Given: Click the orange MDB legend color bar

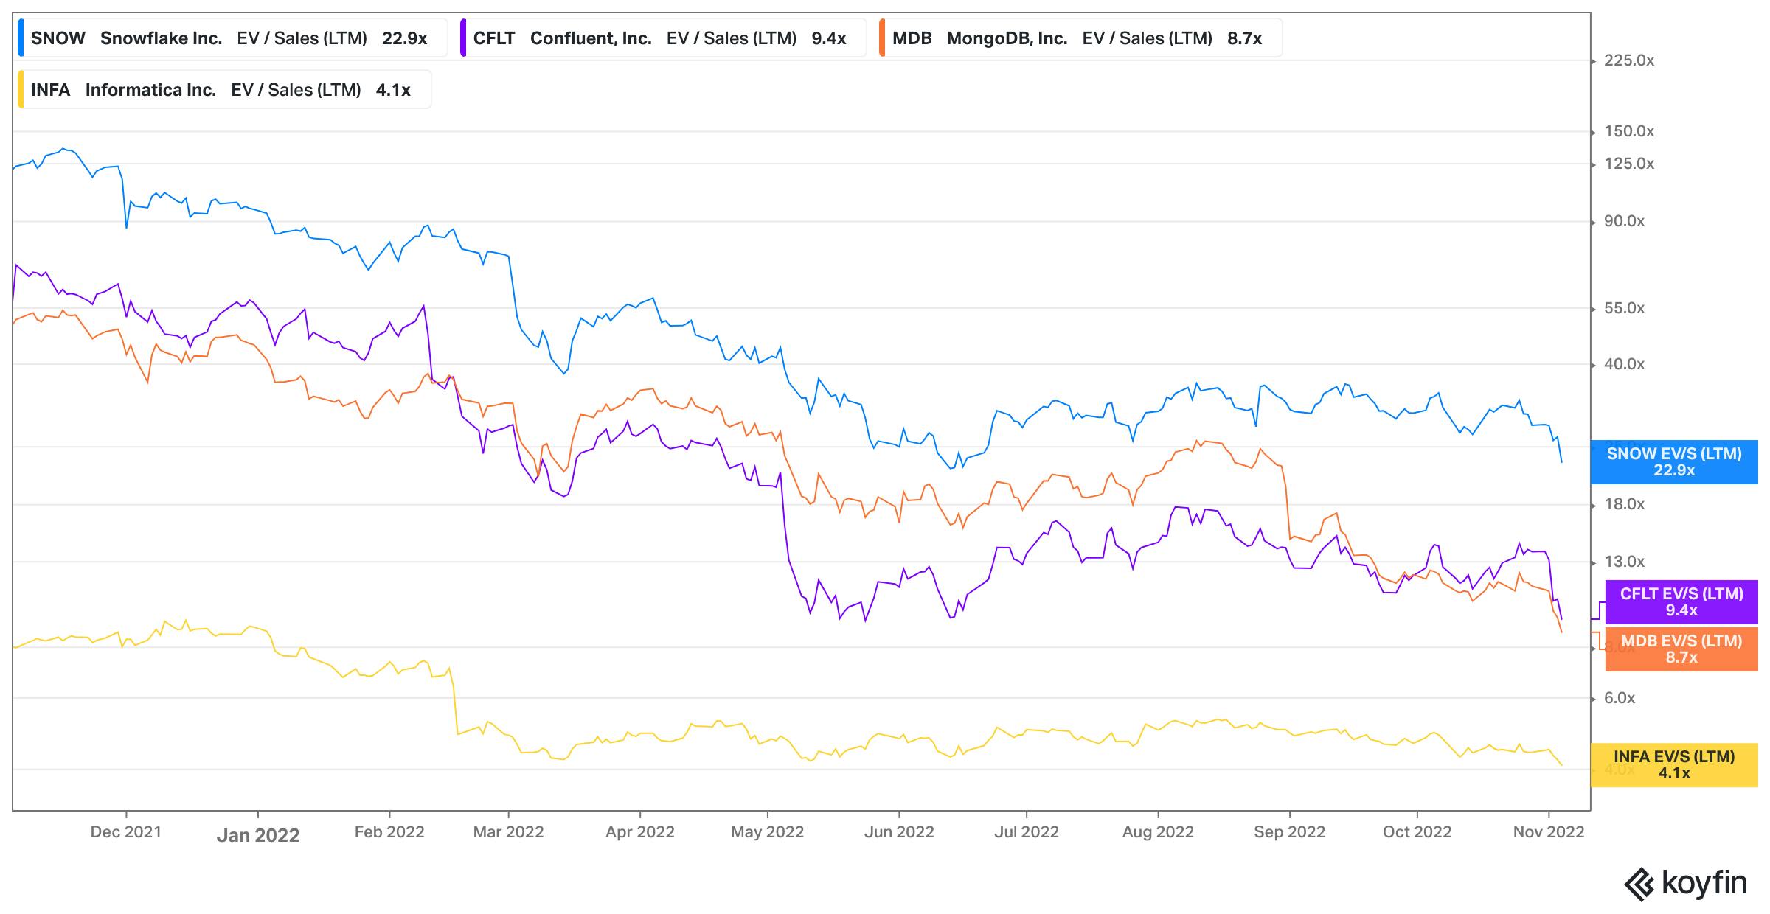Looking at the screenshot, I should (x=882, y=38).
